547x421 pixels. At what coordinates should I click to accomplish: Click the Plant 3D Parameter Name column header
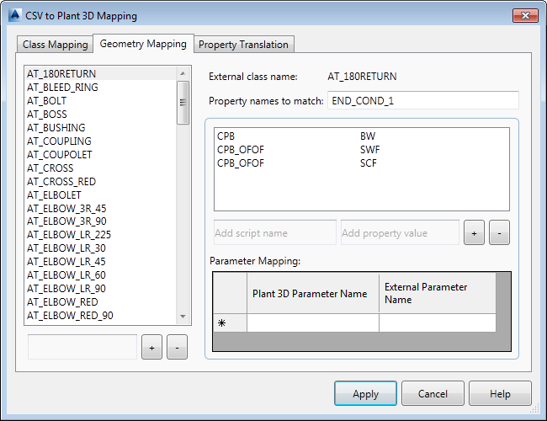pos(313,293)
